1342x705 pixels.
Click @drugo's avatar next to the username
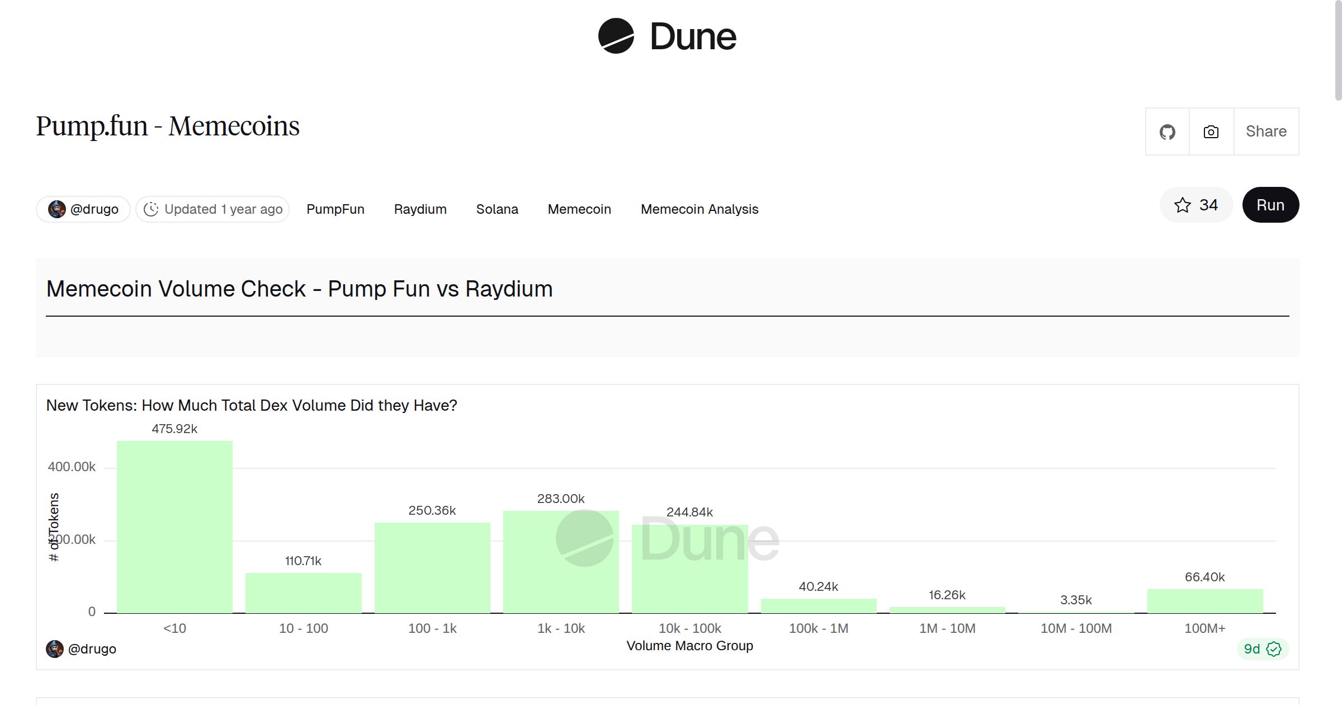pyautogui.click(x=56, y=209)
